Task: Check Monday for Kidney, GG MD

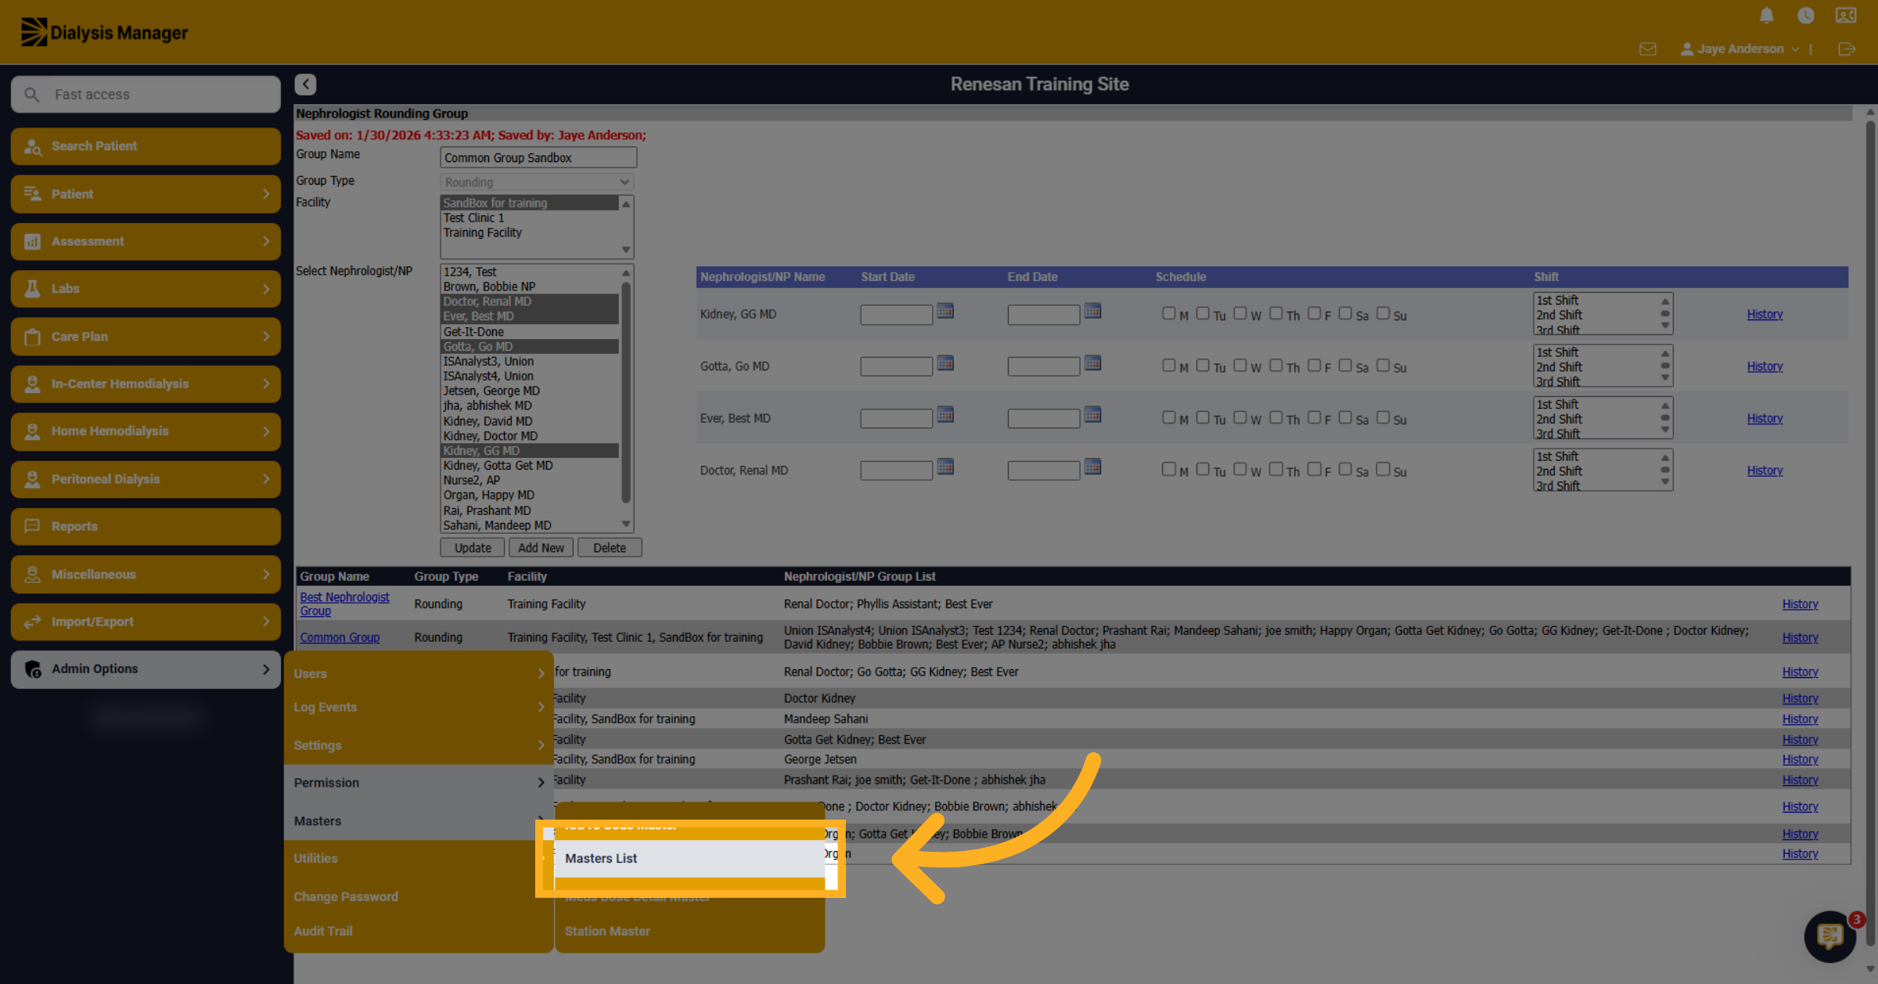Action: 1168,313
